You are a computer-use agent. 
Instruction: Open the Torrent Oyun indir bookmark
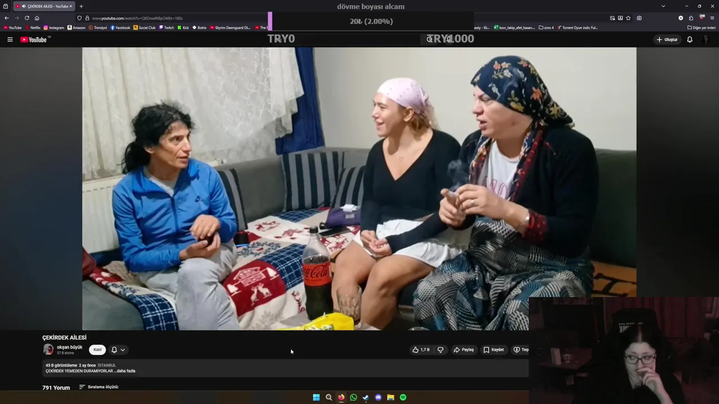[577, 27]
